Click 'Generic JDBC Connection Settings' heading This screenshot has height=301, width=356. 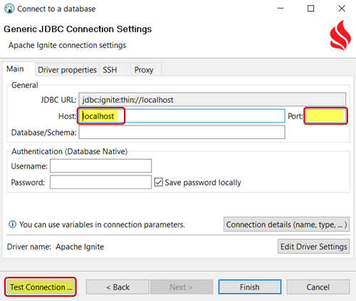(x=78, y=29)
